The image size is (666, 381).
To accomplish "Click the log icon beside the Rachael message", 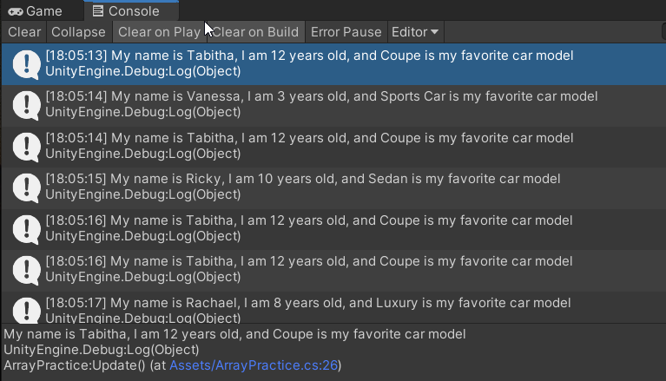I will (26, 311).
